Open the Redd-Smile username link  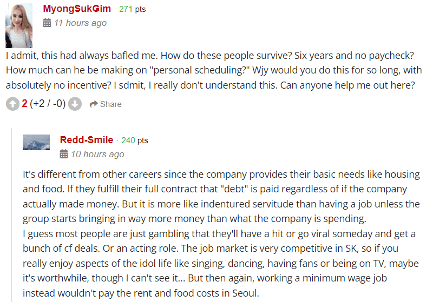[87, 140]
